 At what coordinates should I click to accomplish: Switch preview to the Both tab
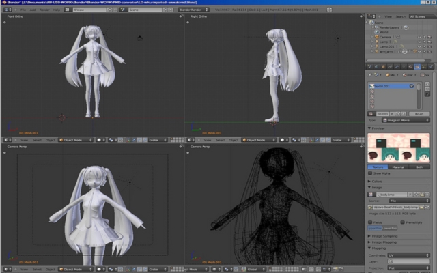click(x=419, y=167)
